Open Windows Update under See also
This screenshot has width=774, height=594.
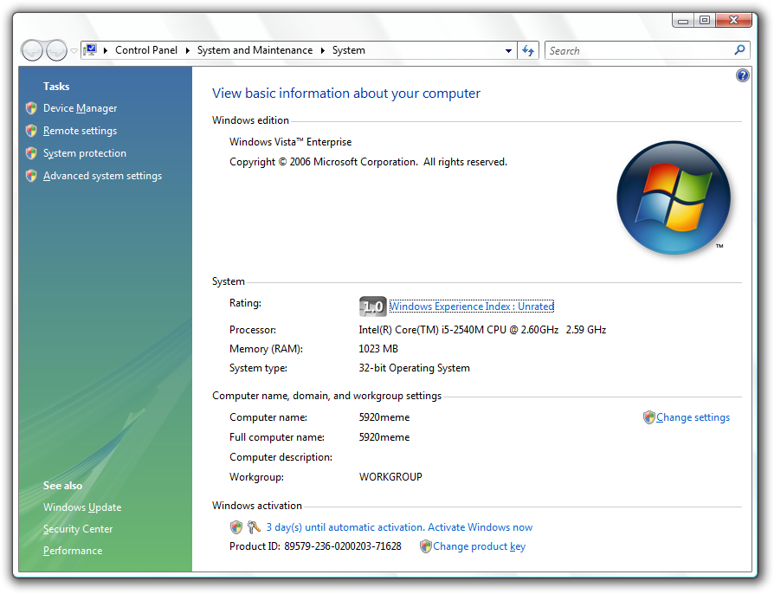click(82, 507)
